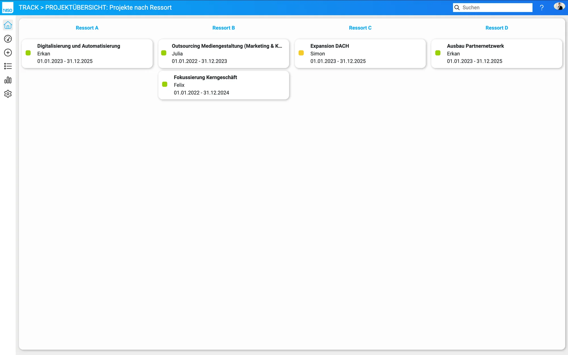
Task: Open the settings gear icon
Action: pos(8,94)
